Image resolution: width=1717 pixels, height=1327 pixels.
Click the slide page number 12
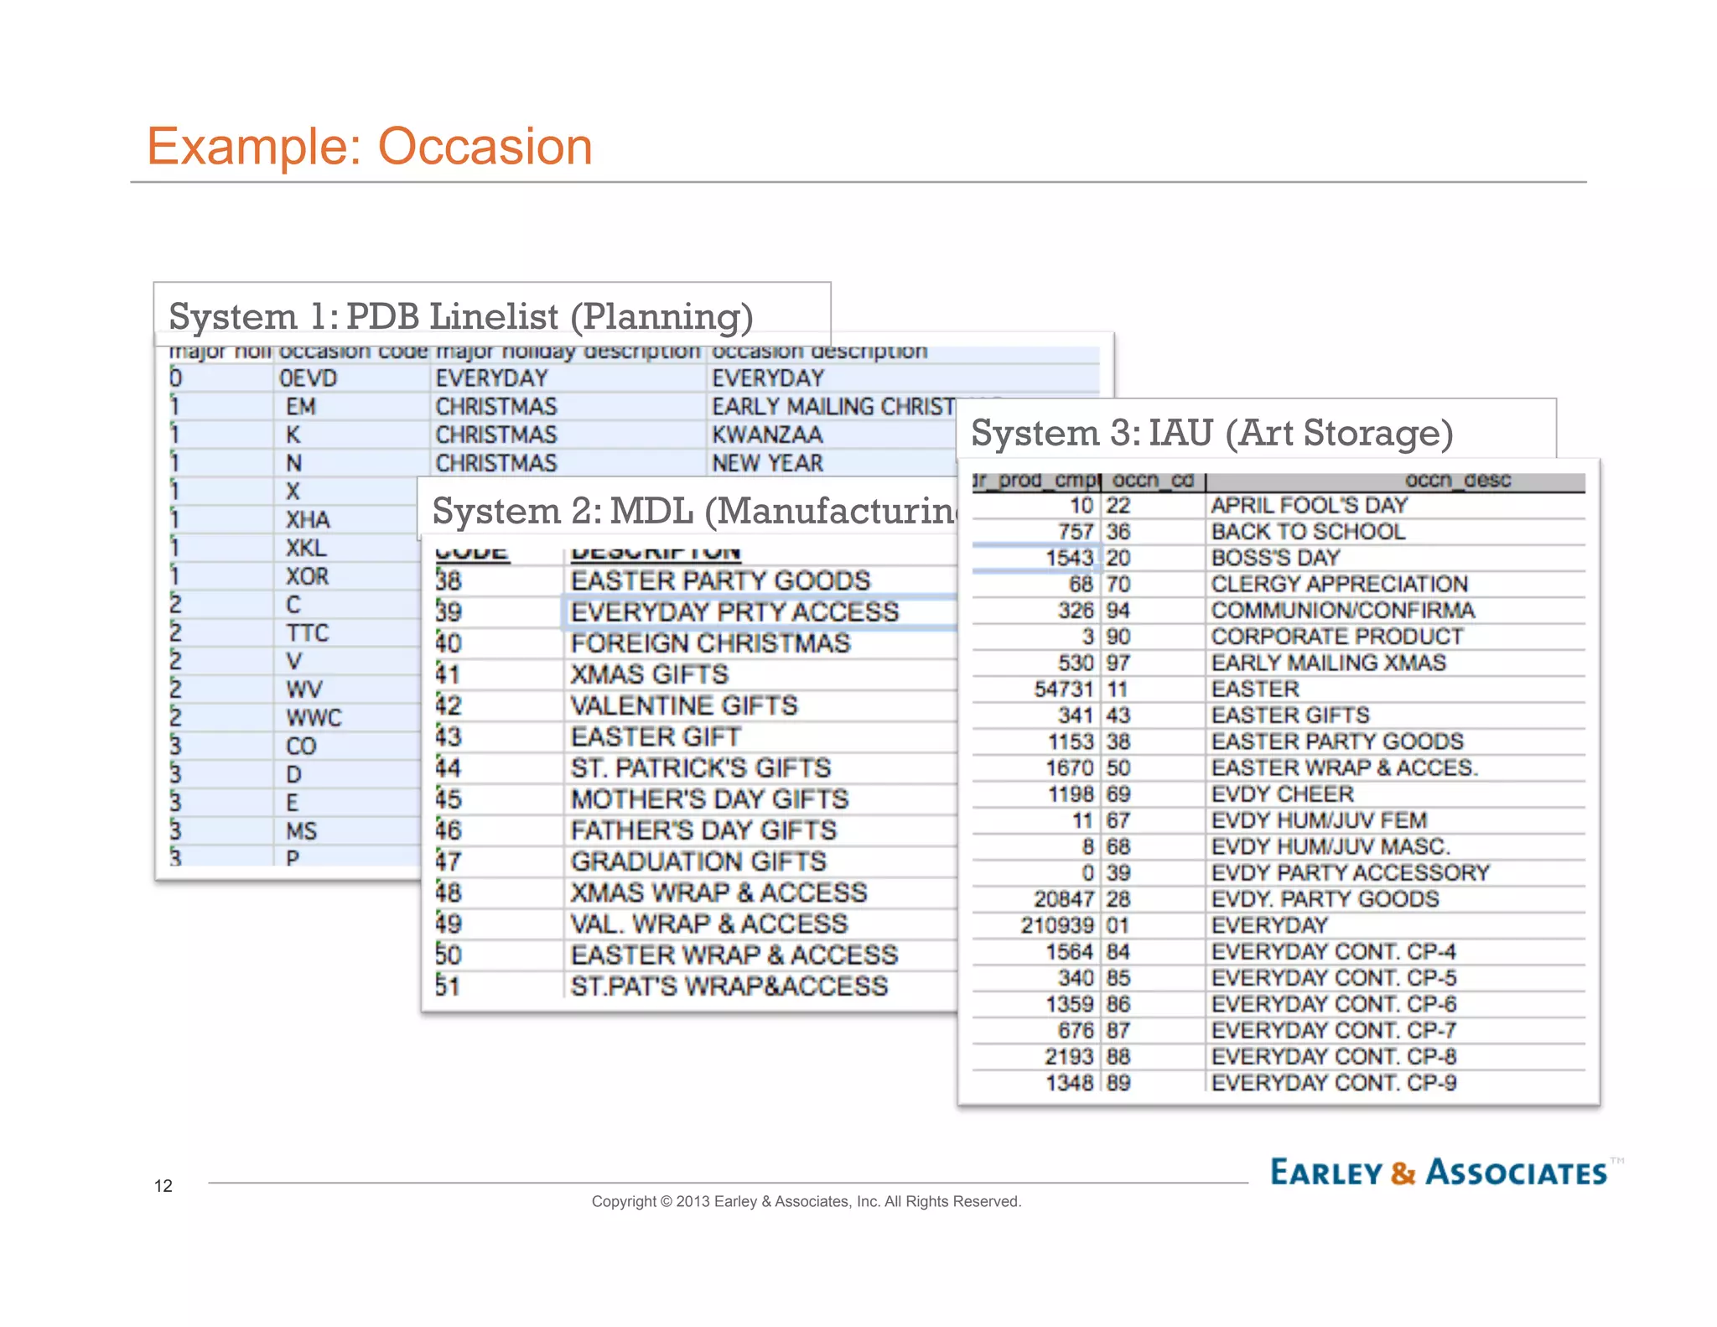[x=163, y=1186]
